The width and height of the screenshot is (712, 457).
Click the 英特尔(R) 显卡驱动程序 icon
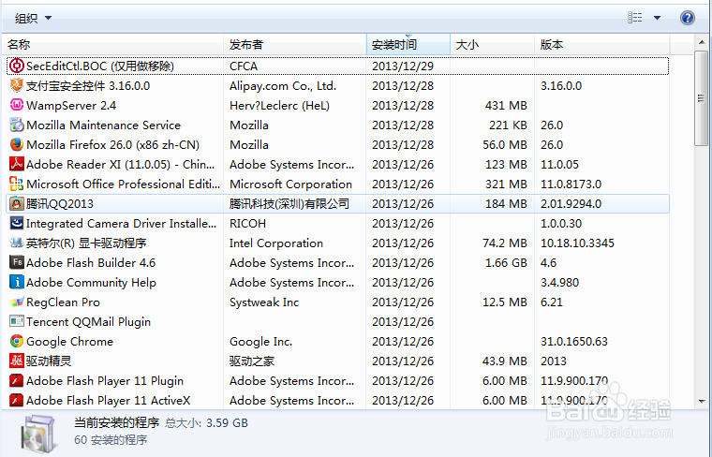click(x=17, y=243)
